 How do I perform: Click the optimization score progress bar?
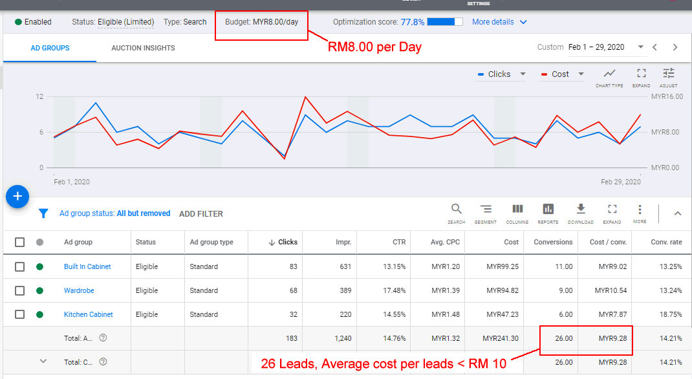(445, 22)
